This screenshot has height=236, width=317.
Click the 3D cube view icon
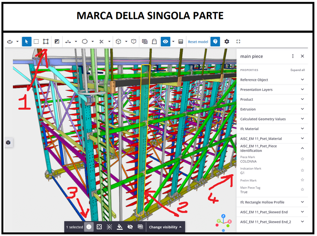[x=118, y=42]
